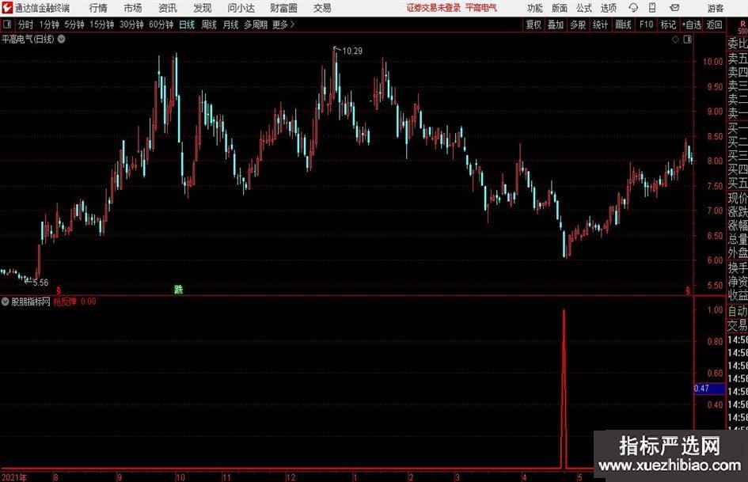Switch to 15分钟 period
This screenshot has width=748, height=482.
(x=101, y=25)
